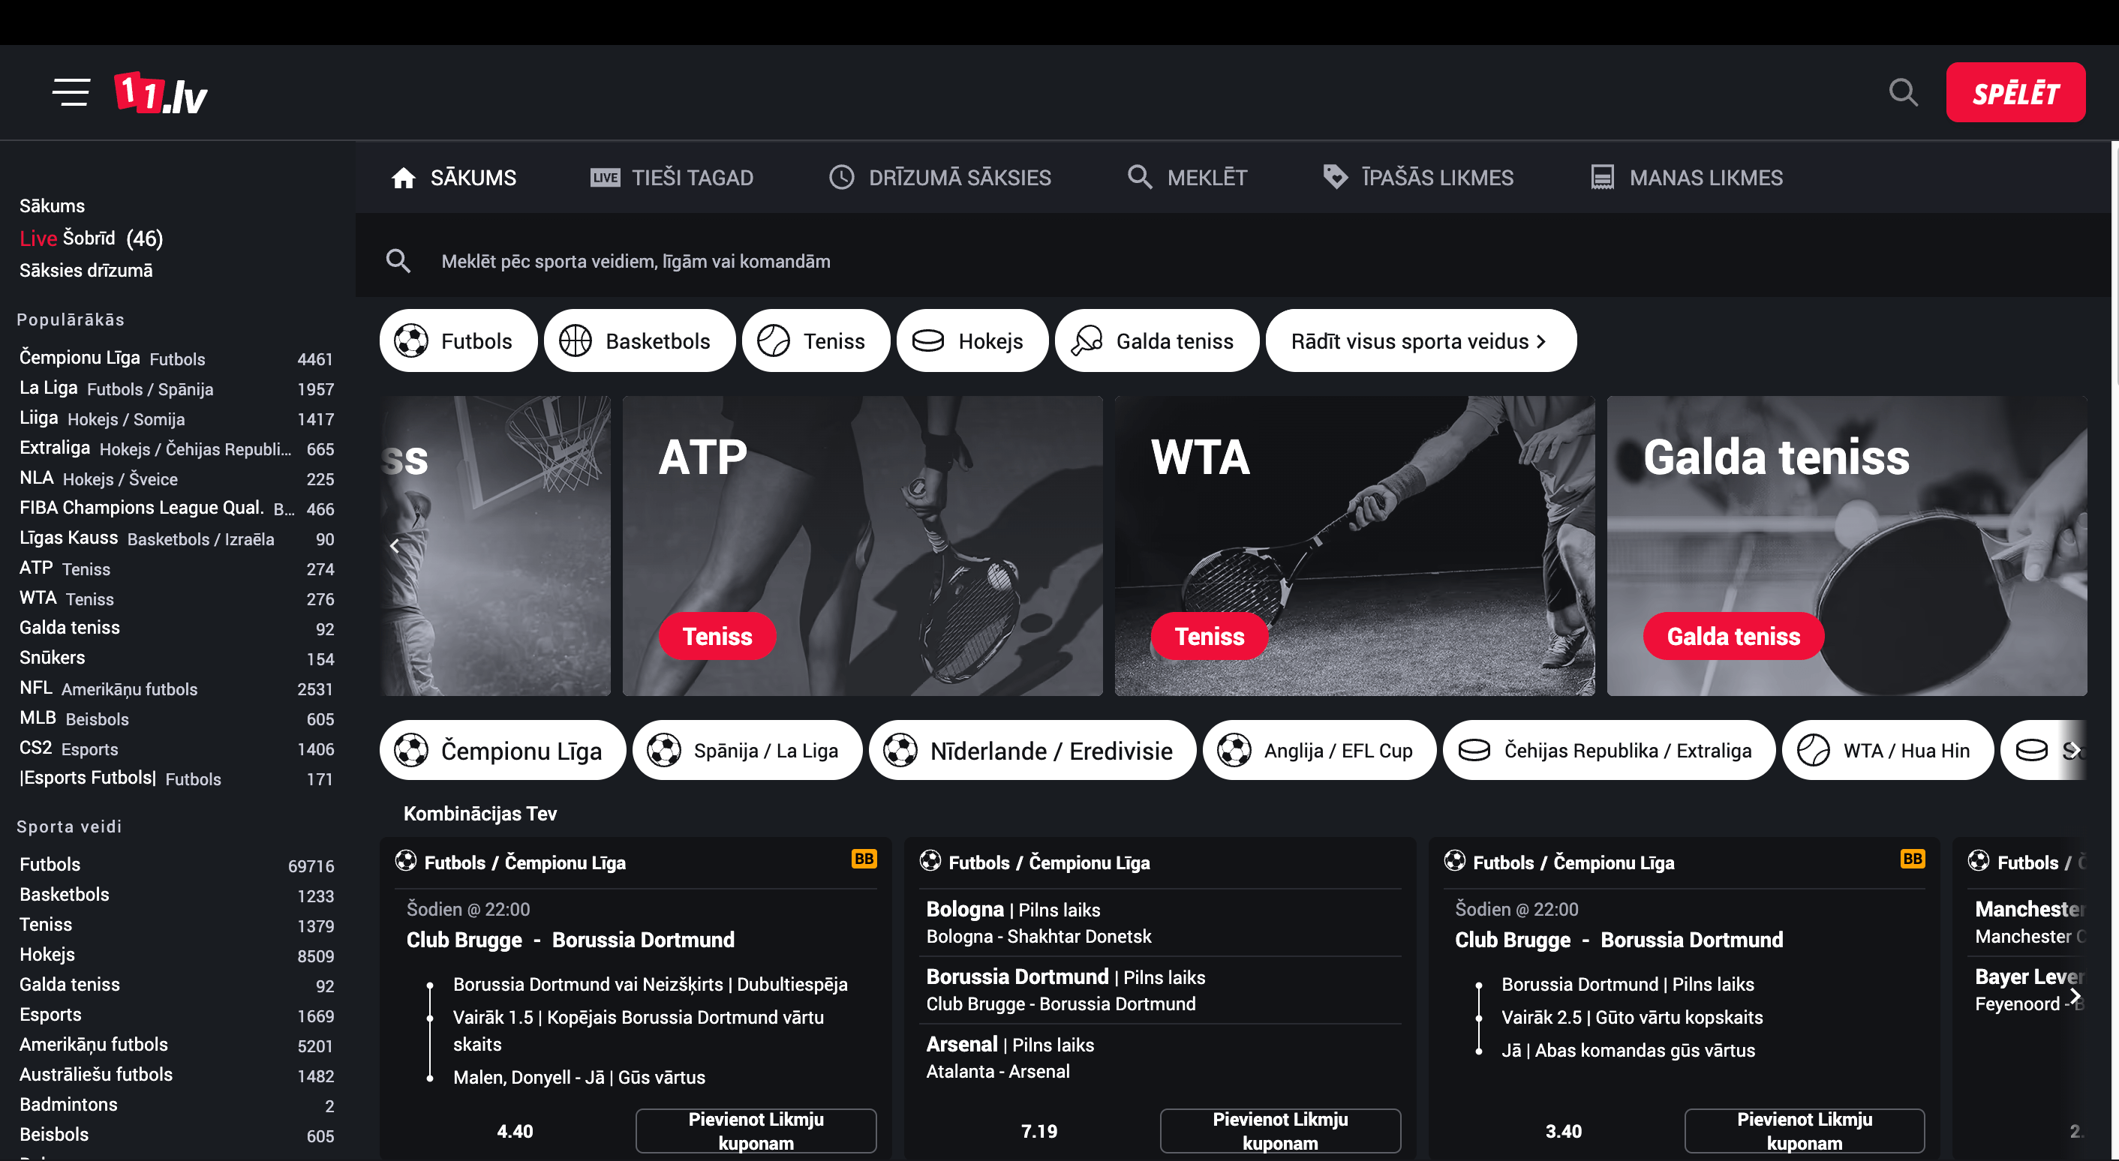Select the Basketbols sport chip

(639, 340)
